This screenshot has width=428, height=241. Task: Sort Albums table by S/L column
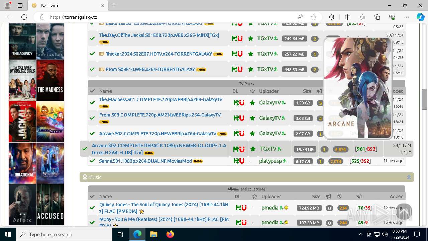(x=359, y=196)
